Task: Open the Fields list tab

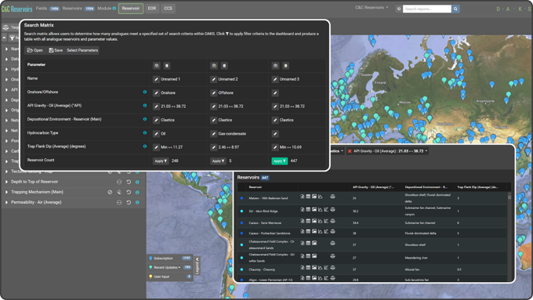Action: (48, 9)
